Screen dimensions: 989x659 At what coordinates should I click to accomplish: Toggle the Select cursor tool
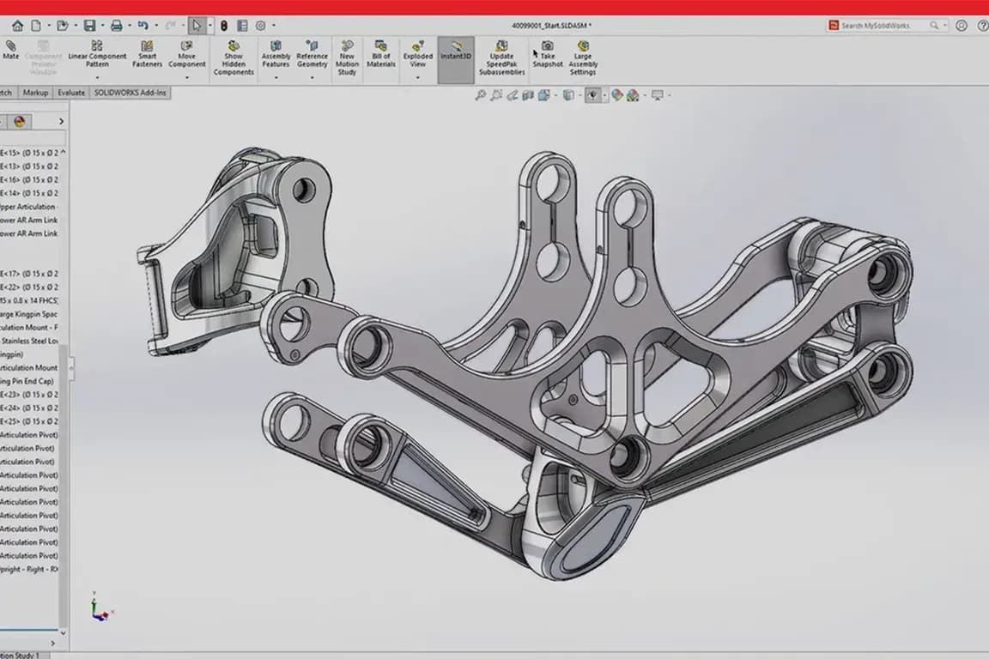197,26
